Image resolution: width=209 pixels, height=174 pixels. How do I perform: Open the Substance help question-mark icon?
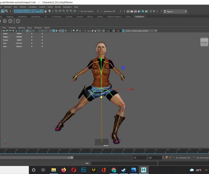pyautogui.click(x=10, y=21)
